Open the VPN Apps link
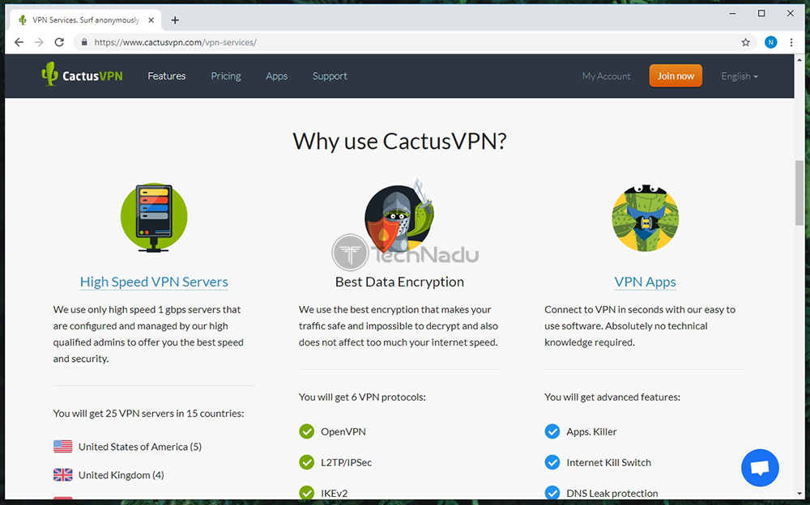810x505 pixels. coord(646,282)
